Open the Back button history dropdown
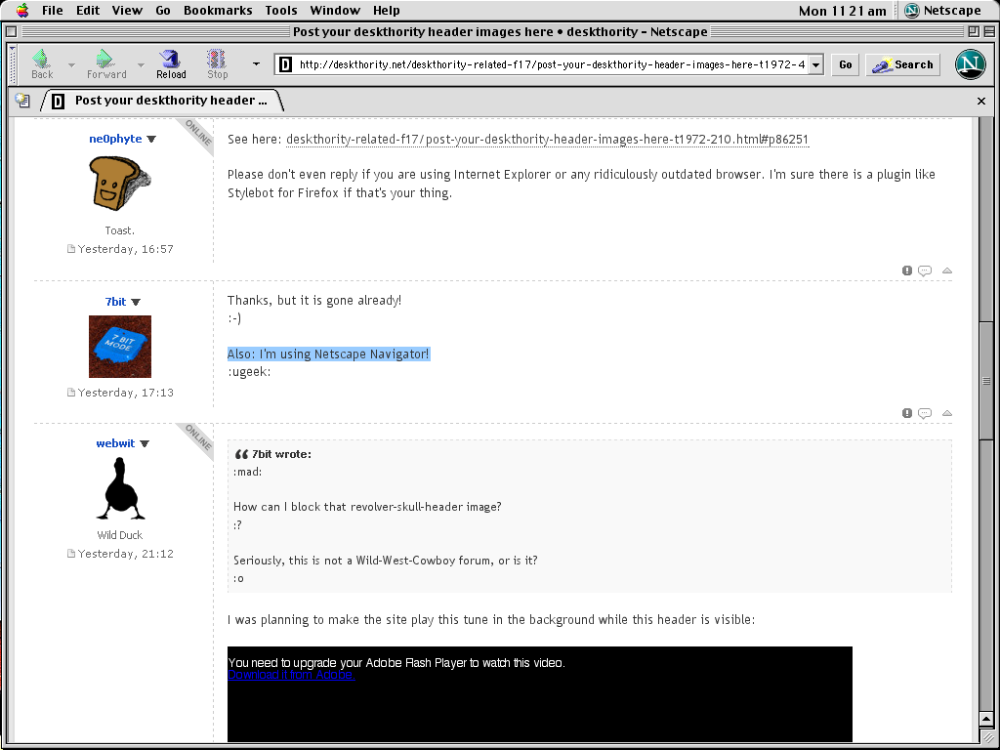 (x=71, y=65)
